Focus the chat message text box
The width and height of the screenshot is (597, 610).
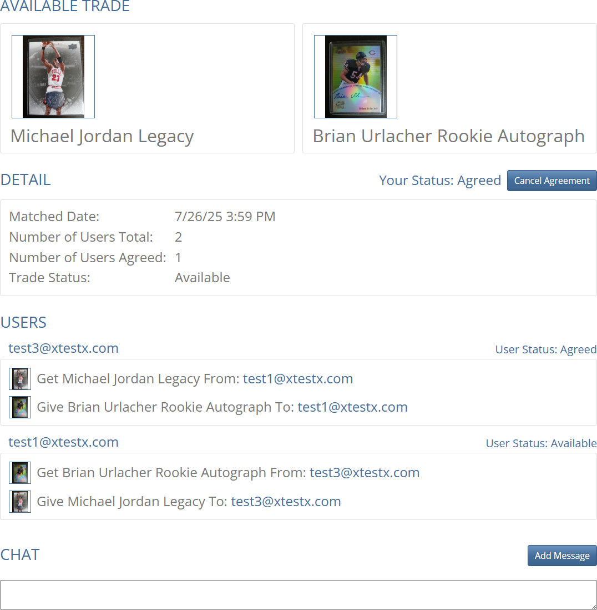pos(298,595)
